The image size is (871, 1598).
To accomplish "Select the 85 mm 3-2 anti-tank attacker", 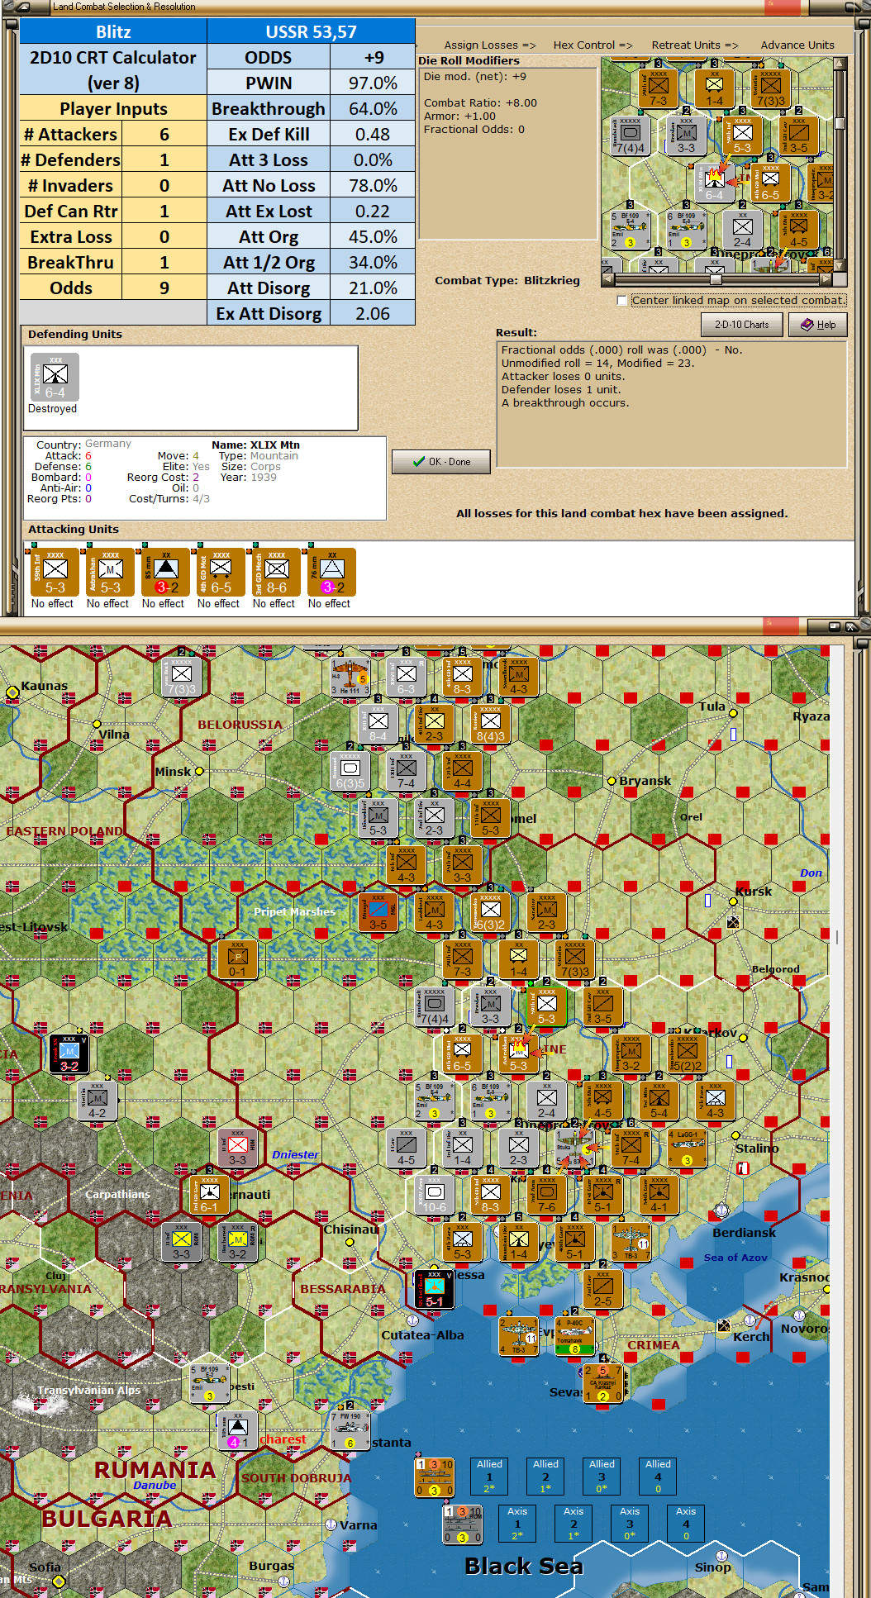I will point(165,573).
